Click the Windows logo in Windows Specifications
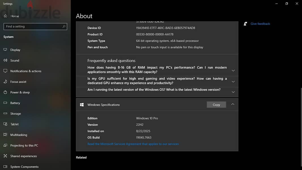Screen dimensions: 302x170 coord(82,105)
